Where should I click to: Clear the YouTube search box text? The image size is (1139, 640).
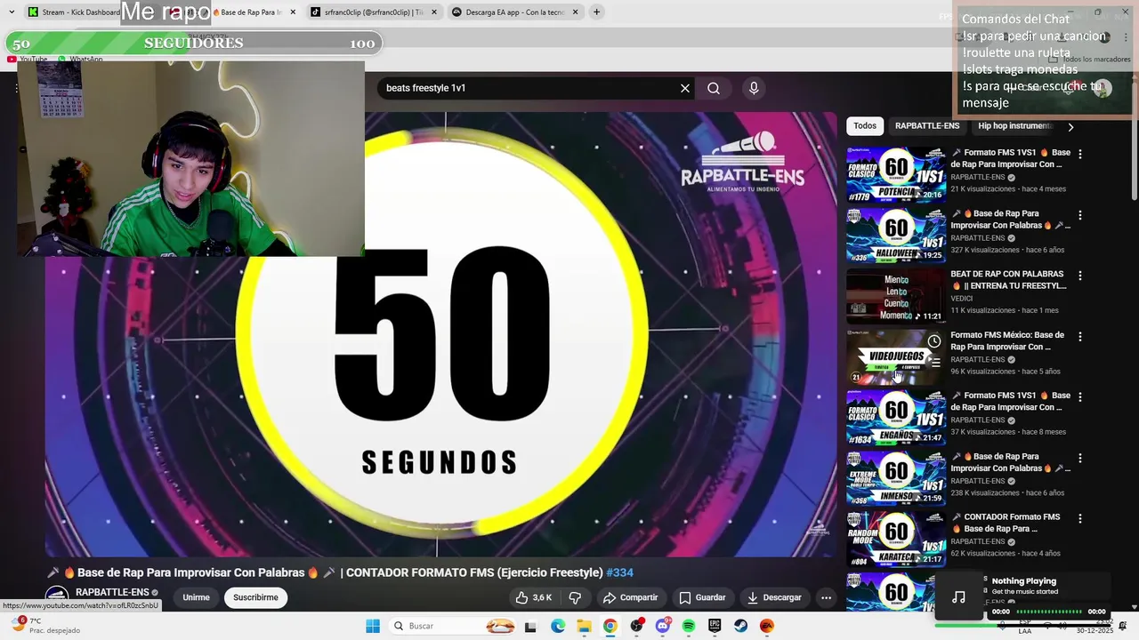coord(685,88)
